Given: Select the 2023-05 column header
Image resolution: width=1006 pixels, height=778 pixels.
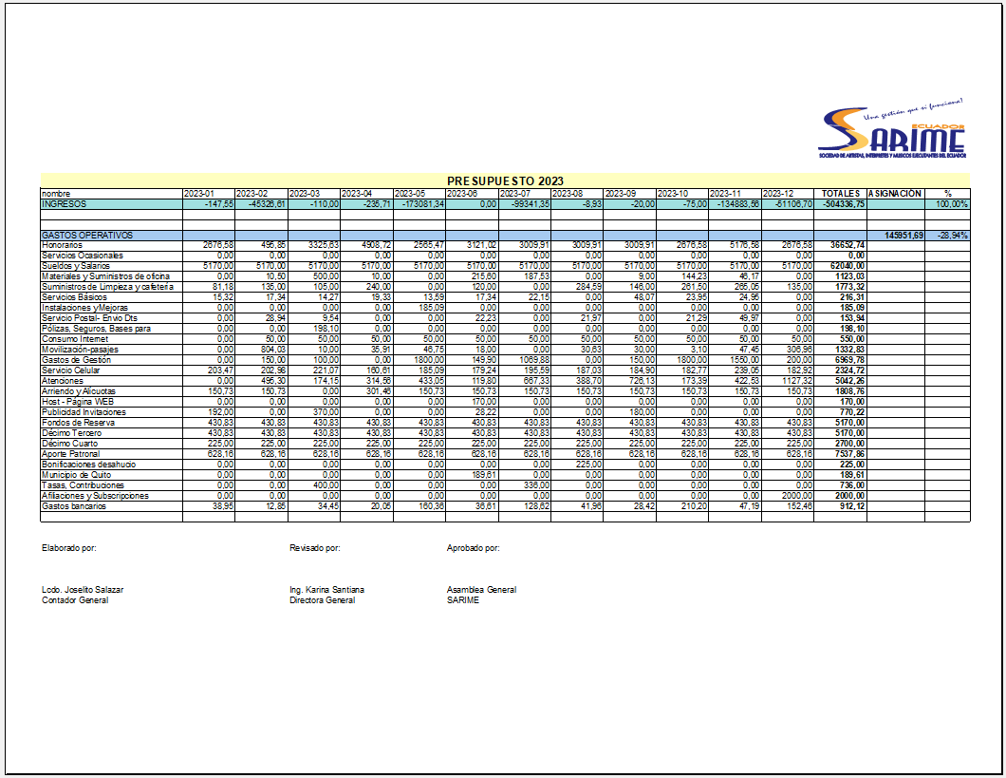Looking at the screenshot, I should pyautogui.click(x=409, y=194).
